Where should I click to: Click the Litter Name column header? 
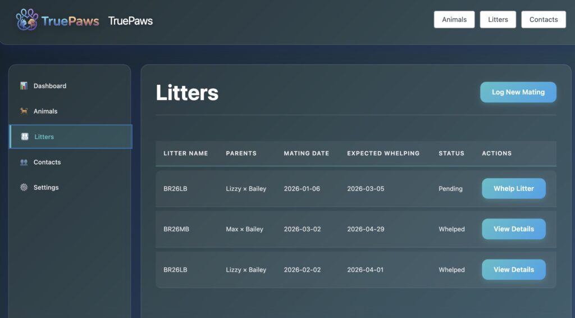185,153
